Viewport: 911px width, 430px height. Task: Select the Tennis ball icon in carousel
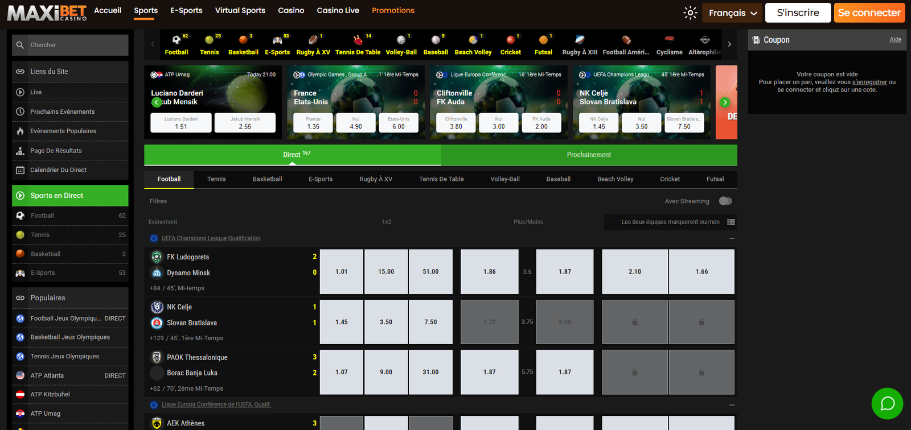(209, 40)
